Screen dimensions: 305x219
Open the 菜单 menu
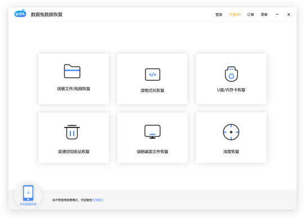(264, 15)
